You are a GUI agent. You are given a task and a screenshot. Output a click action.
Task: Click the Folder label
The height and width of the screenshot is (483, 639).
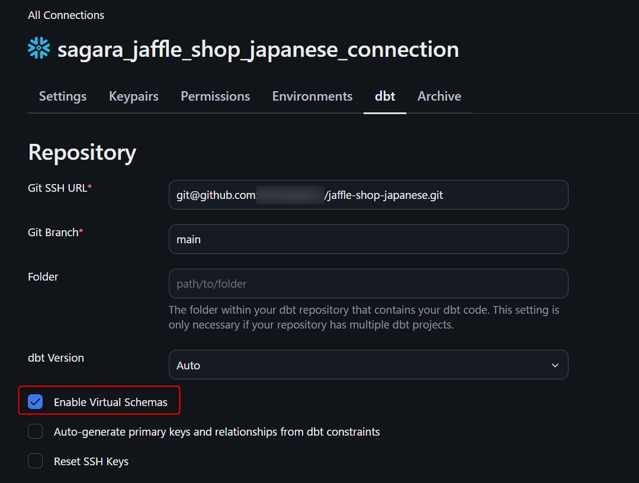point(43,276)
